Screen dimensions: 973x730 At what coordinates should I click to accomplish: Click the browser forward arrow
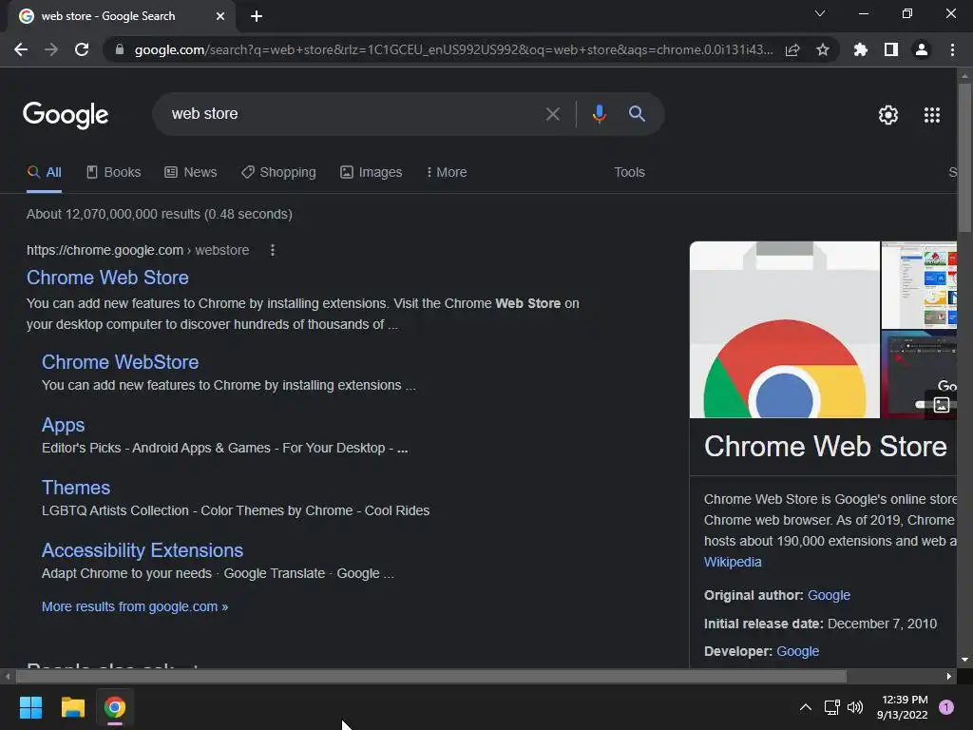click(51, 49)
